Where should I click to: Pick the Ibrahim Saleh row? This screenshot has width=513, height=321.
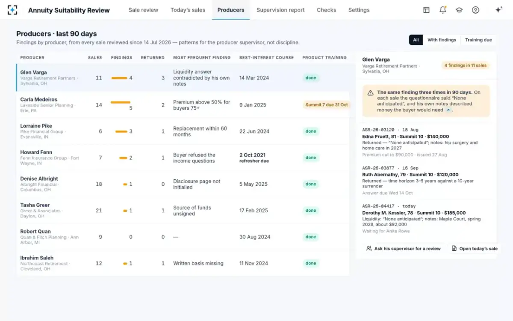pyautogui.click(x=183, y=263)
